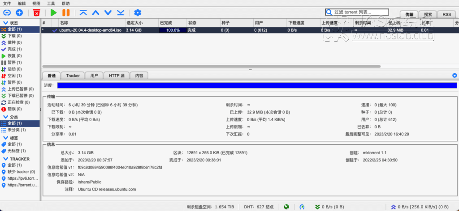Click the download speed status 0 B/s (0 B)

pos(329,207)
